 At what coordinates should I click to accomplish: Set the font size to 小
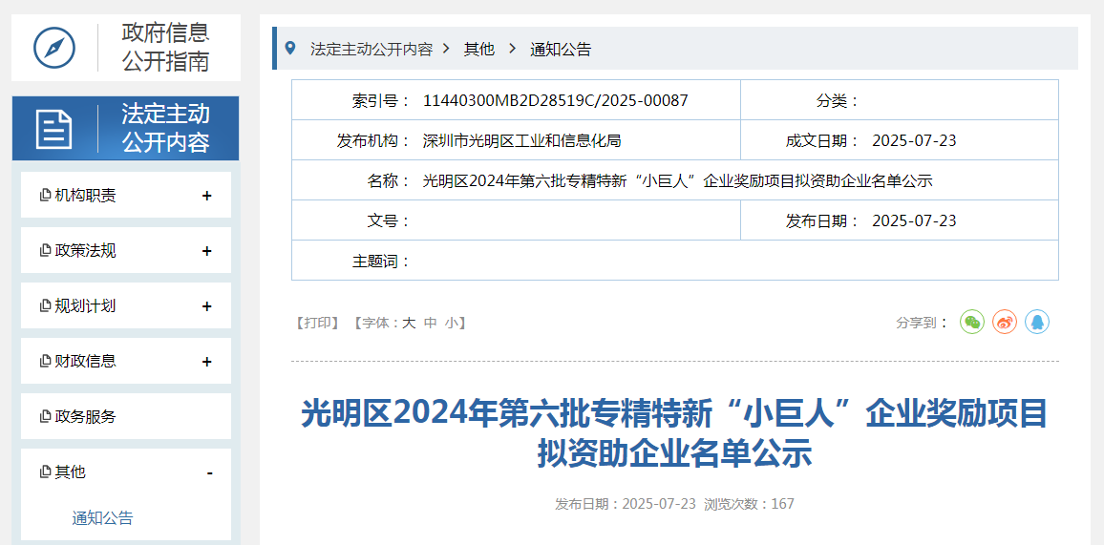(452, 323)
